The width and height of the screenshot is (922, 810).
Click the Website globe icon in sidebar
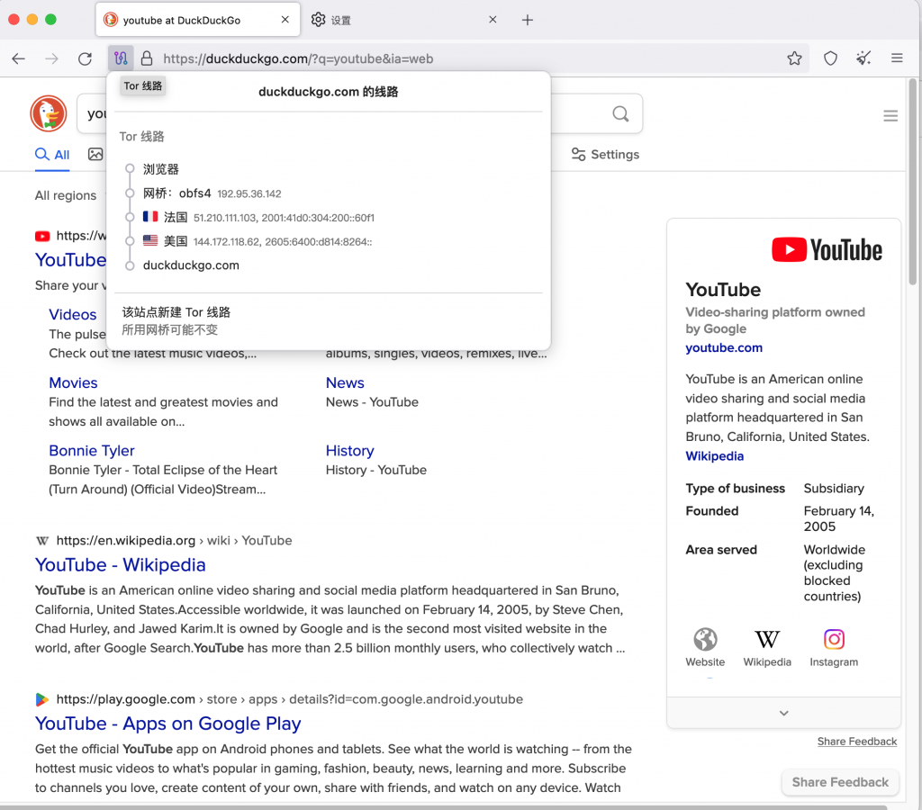point(705,640)
